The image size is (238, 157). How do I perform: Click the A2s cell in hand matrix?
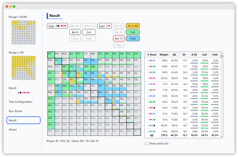(x=137, y=55)
